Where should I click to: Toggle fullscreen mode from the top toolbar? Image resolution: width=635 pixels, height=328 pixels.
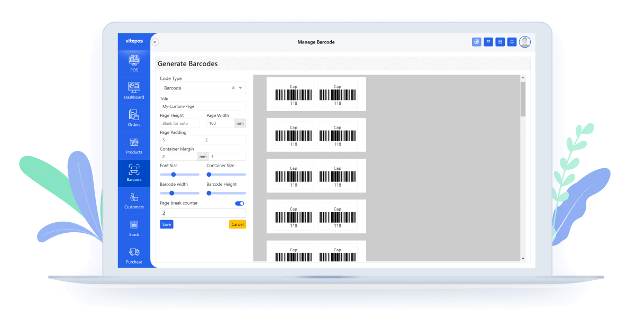(x=512, y=41)
